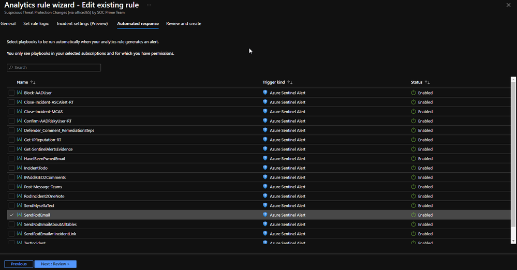Enable the RodIncident2OneNote checkbox

coord(11,196)
